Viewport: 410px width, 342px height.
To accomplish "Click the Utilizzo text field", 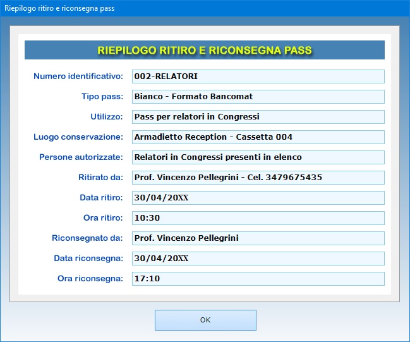I will (x=258, y=117).
